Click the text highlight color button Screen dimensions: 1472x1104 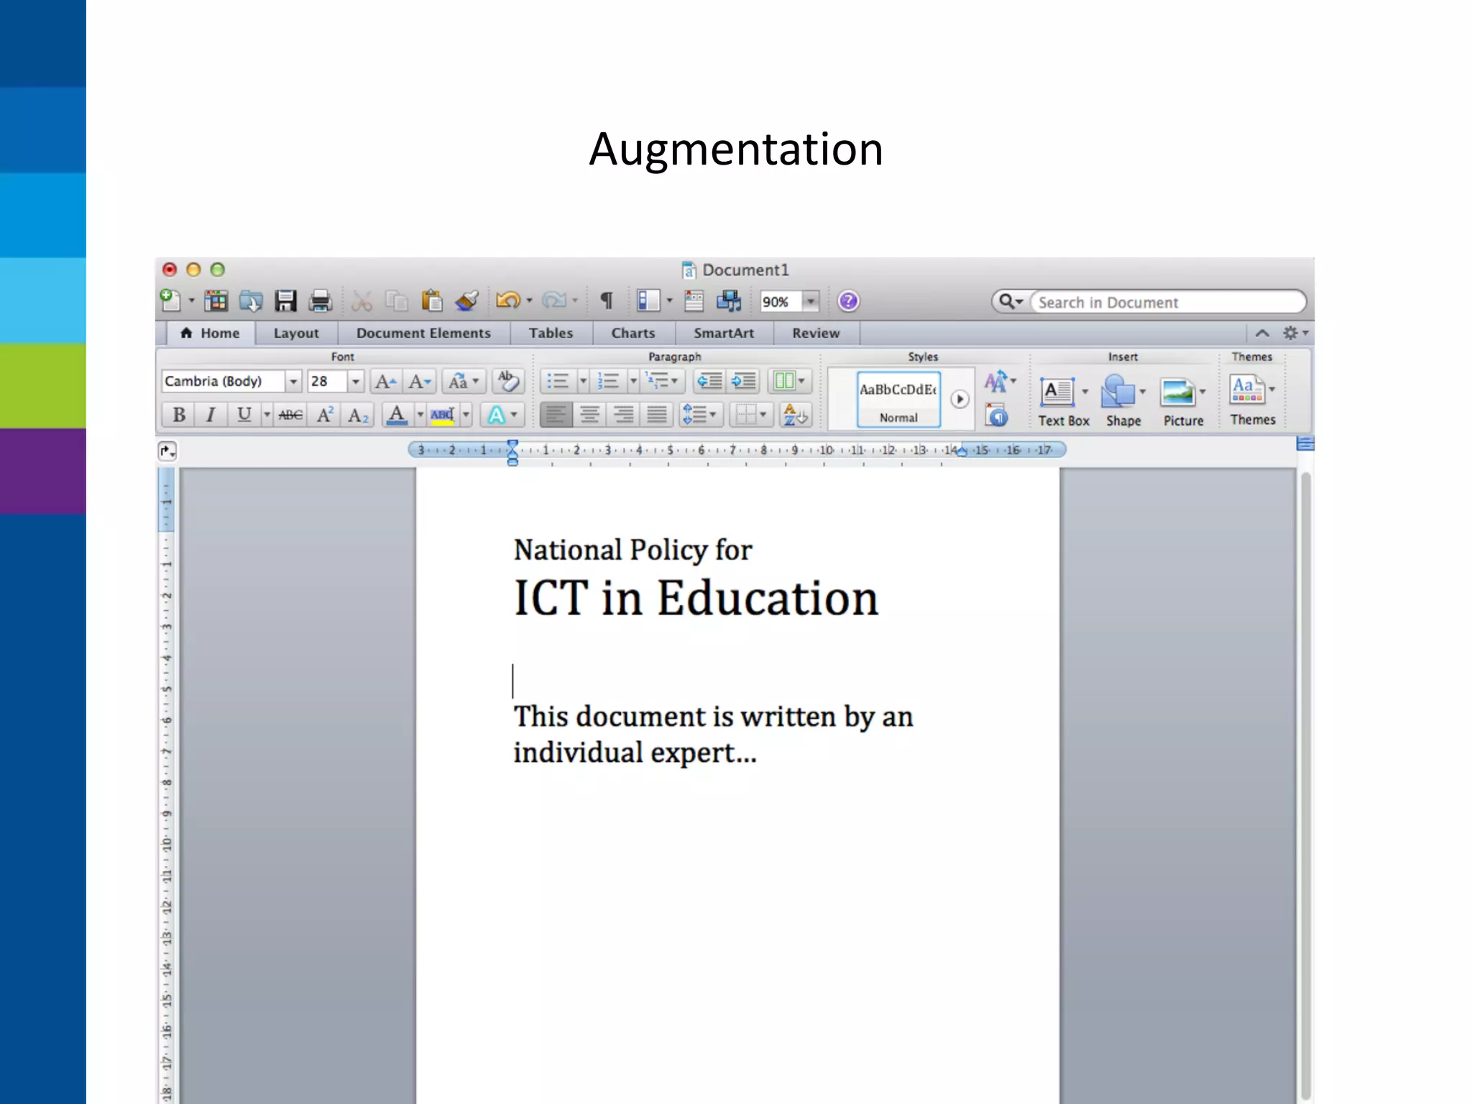(442, 415)
